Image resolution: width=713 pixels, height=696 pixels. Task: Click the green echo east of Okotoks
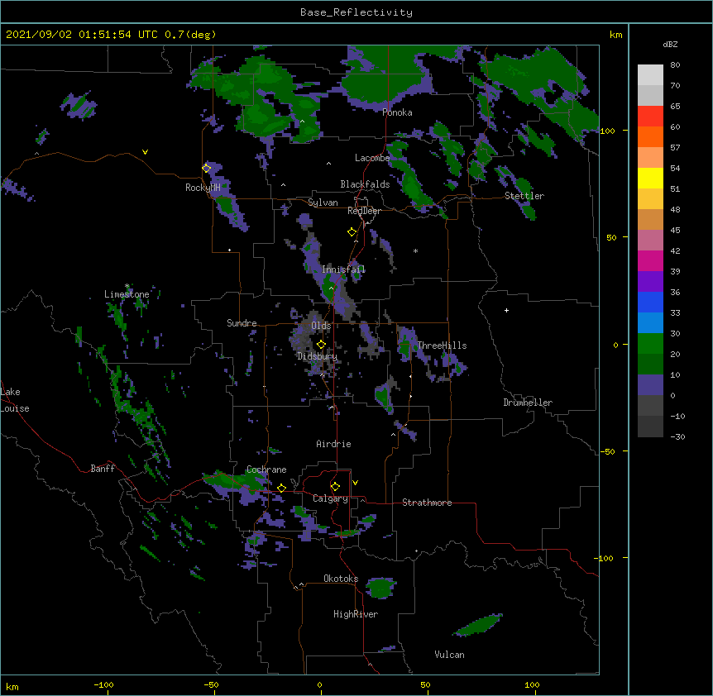(x=381, y=588)
